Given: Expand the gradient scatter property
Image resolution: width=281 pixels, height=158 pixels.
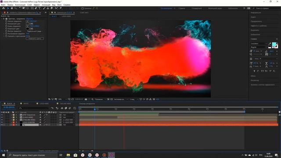Looking at the screenshot, I should pyautogui.click(x=4, y=34).
